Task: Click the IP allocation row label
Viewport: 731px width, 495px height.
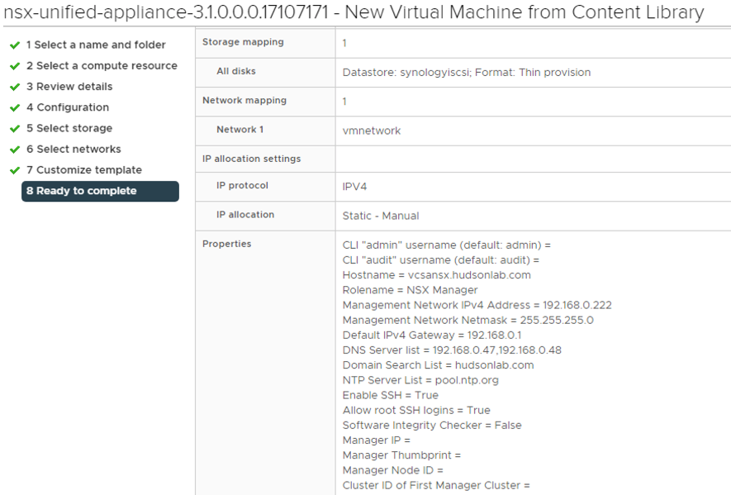Action: pyautogui.click(x=245, y=215)
